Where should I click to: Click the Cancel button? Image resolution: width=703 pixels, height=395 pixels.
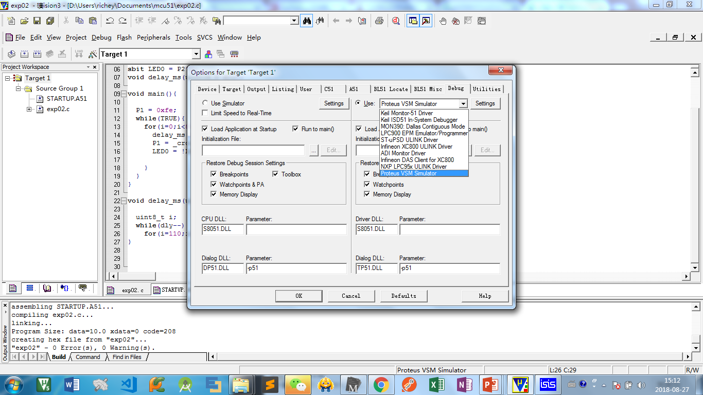click(351, 296)
